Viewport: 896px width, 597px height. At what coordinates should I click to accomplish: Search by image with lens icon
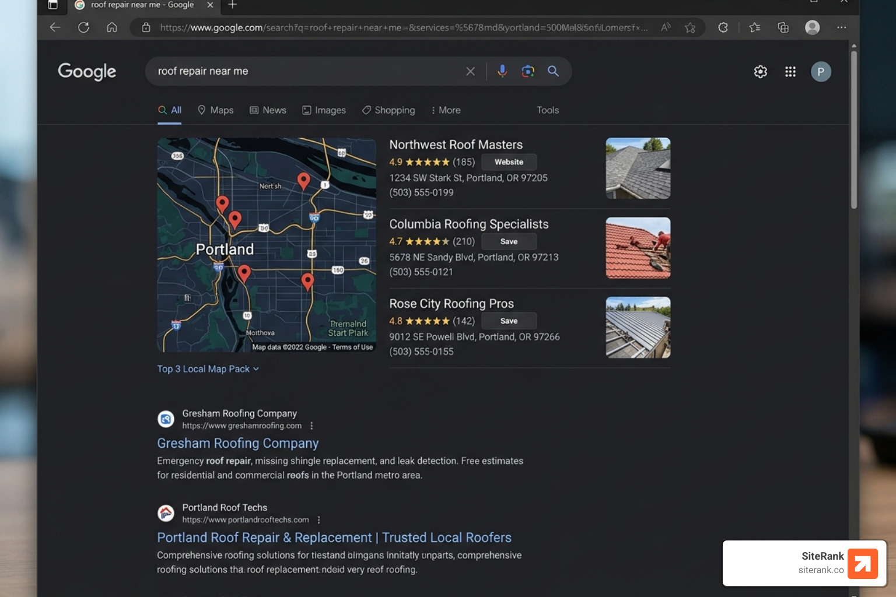528,71
